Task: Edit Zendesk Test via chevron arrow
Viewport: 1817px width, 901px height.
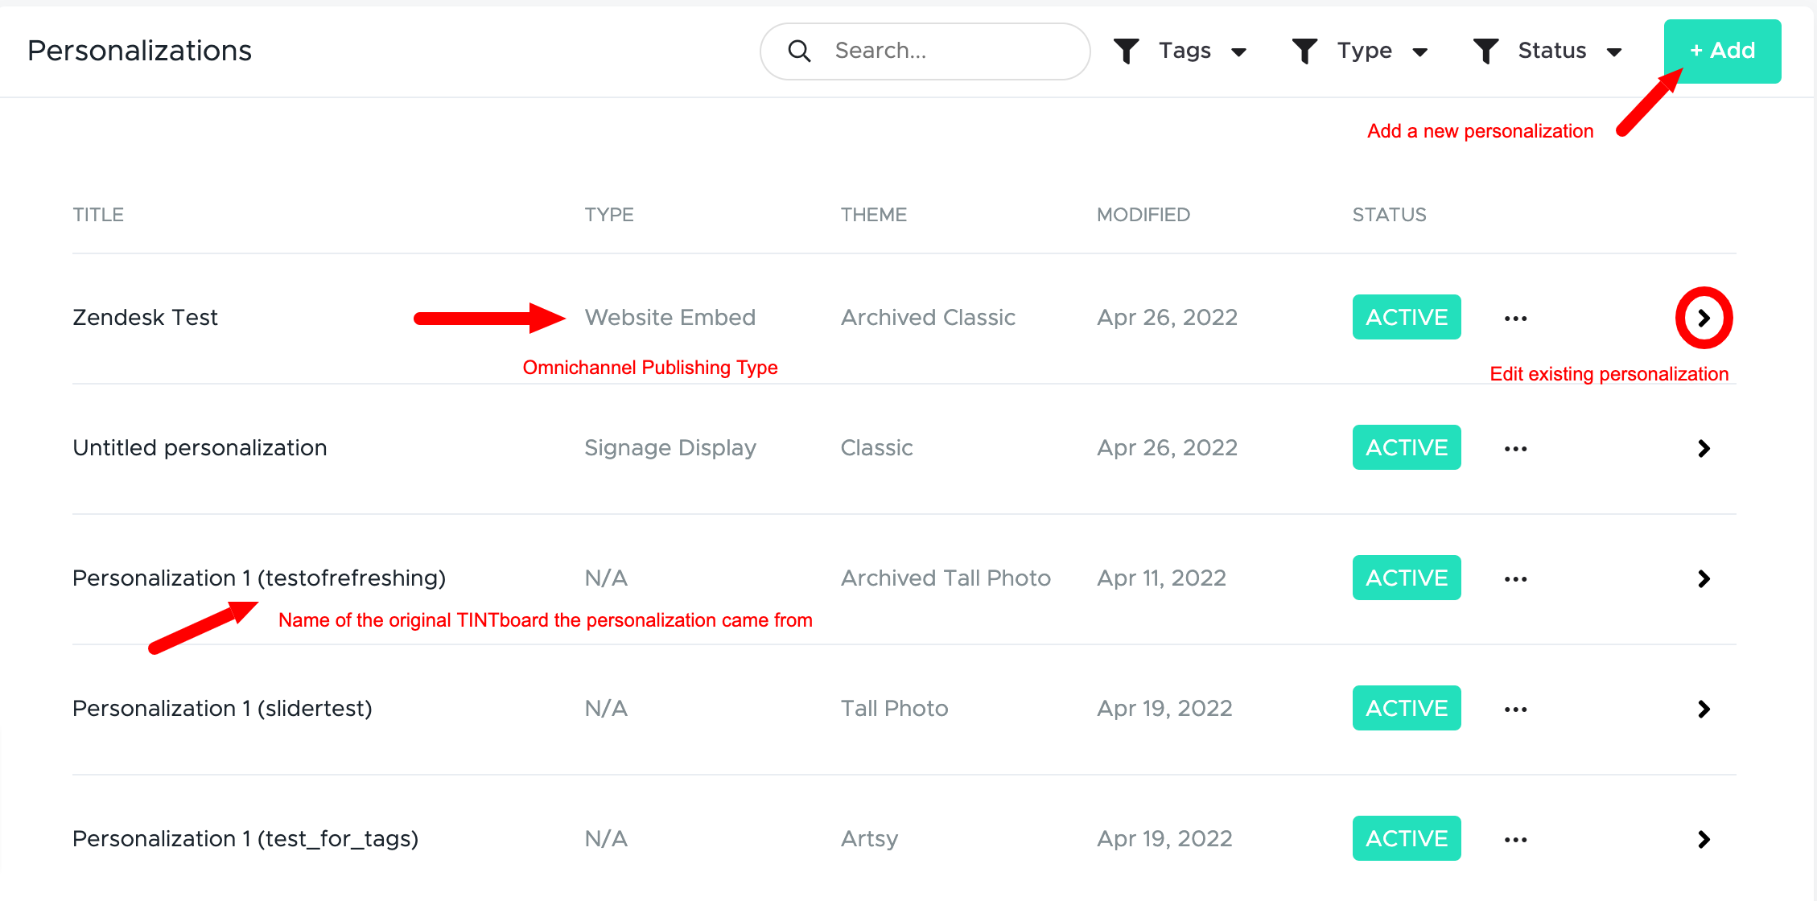Action: coord(1704,318)
